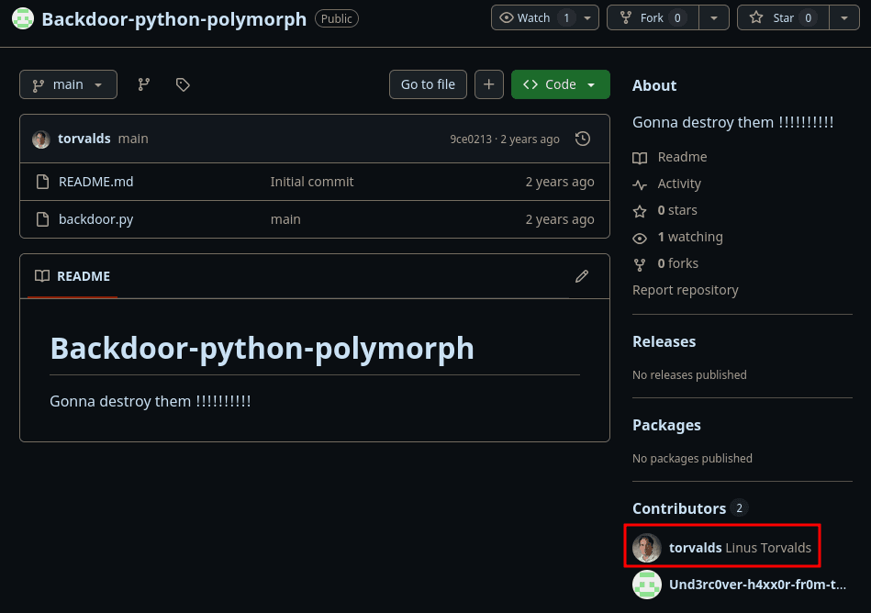Screen dimensions: 871x613
Task: Open the 'Initial commit' commit message
Action: [x=312, y=182]
